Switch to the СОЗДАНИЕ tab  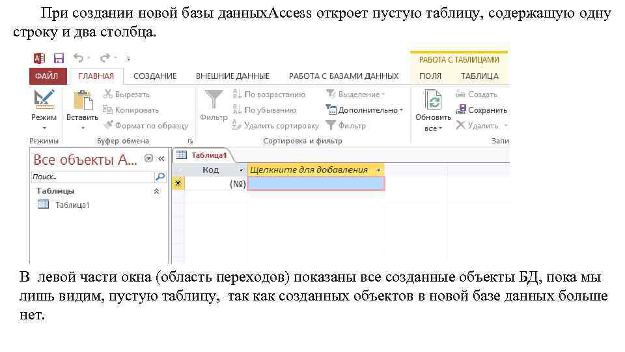155,76
